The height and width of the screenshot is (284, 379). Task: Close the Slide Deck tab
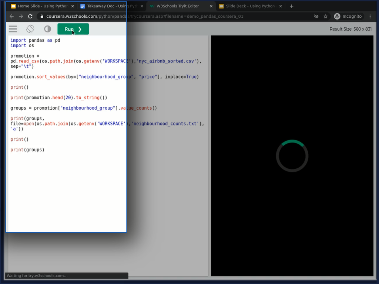(x=281, y=6)
